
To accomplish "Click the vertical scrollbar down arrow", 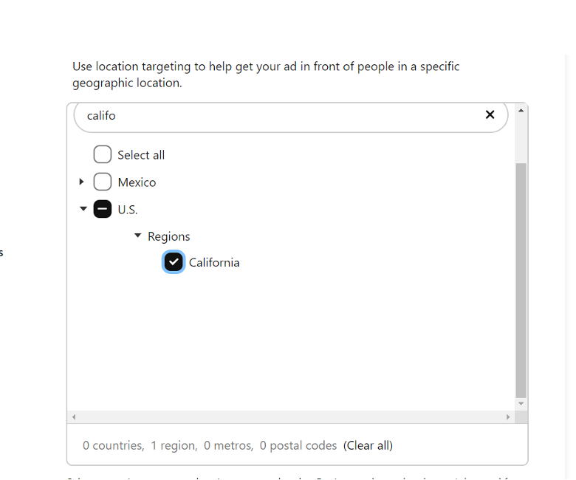I will (521, 404).
